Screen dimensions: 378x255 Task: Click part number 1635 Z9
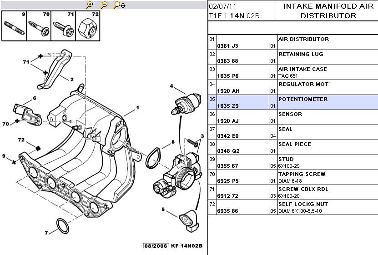(x=228, y=106)
